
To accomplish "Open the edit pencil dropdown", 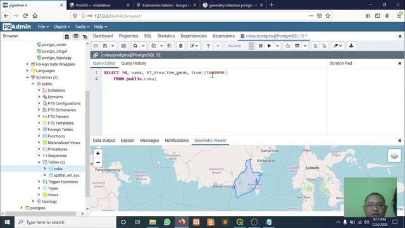I will 194,46.
